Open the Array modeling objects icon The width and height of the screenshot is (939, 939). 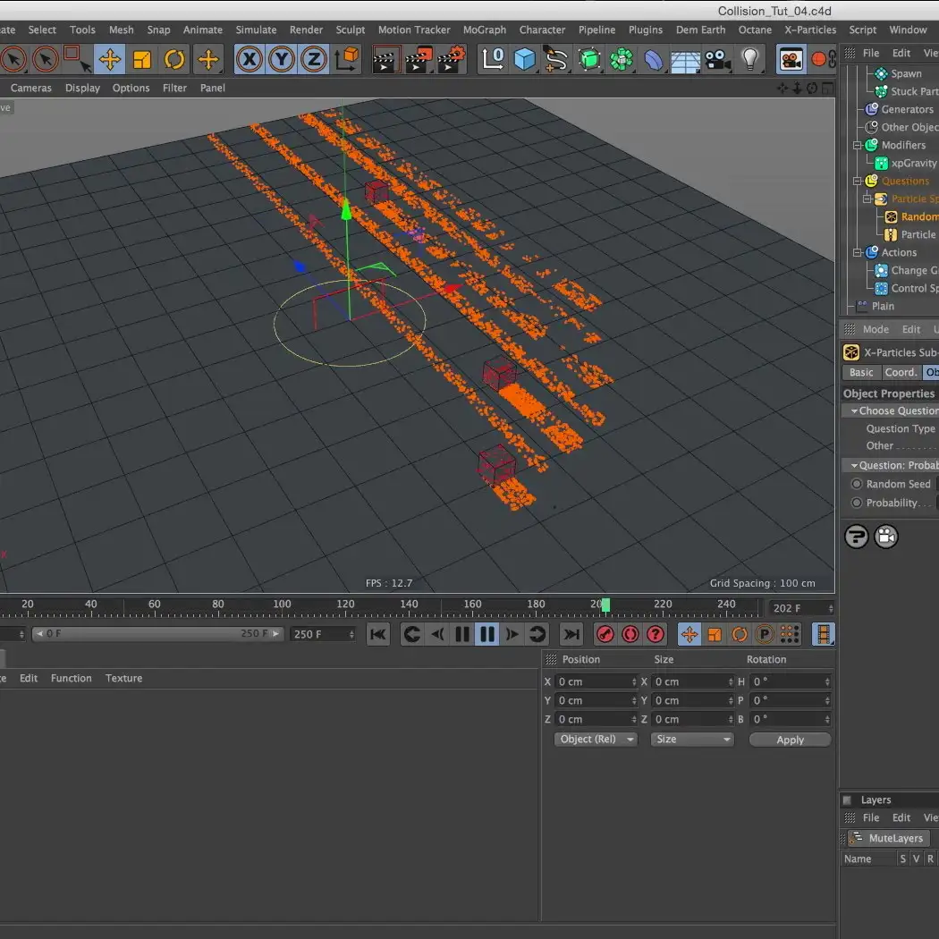coord(622,59)
